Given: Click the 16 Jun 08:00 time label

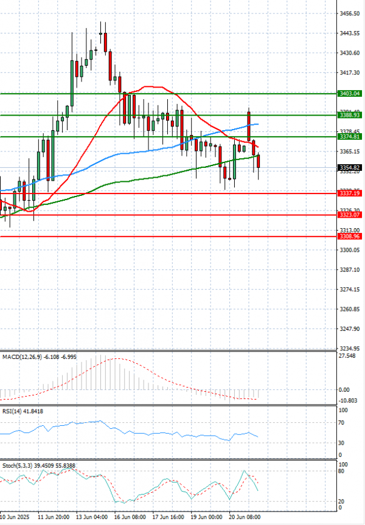Looking at the screenshot, I should pyautogui.click(x=130, y=517).
